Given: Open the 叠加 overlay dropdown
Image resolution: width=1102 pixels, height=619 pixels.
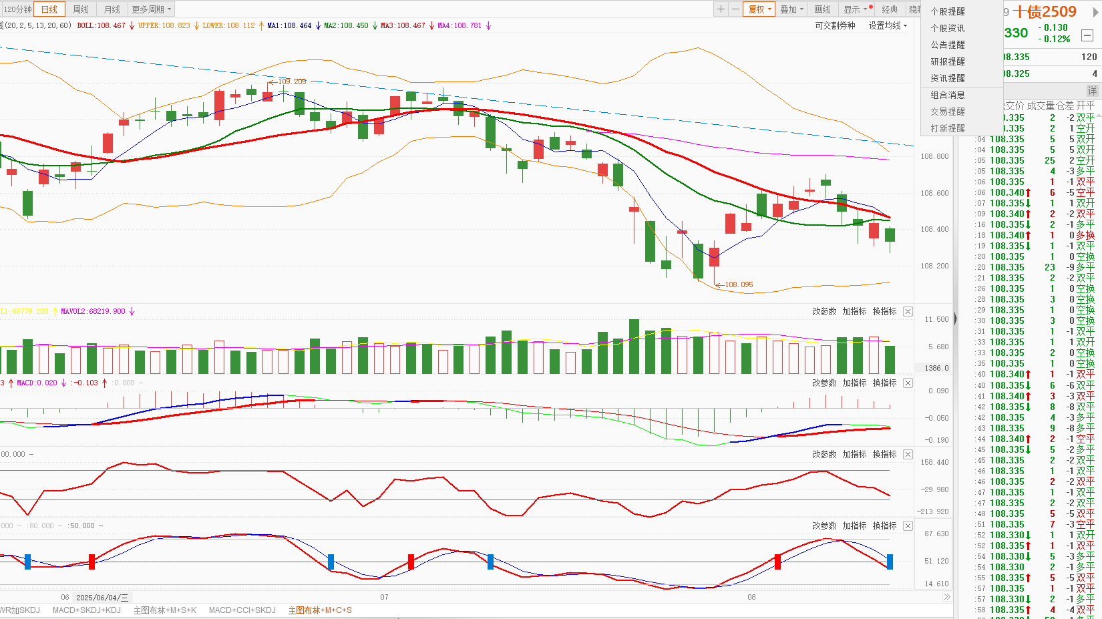Looking at the screenshot, I should click(x=792, y=9).
